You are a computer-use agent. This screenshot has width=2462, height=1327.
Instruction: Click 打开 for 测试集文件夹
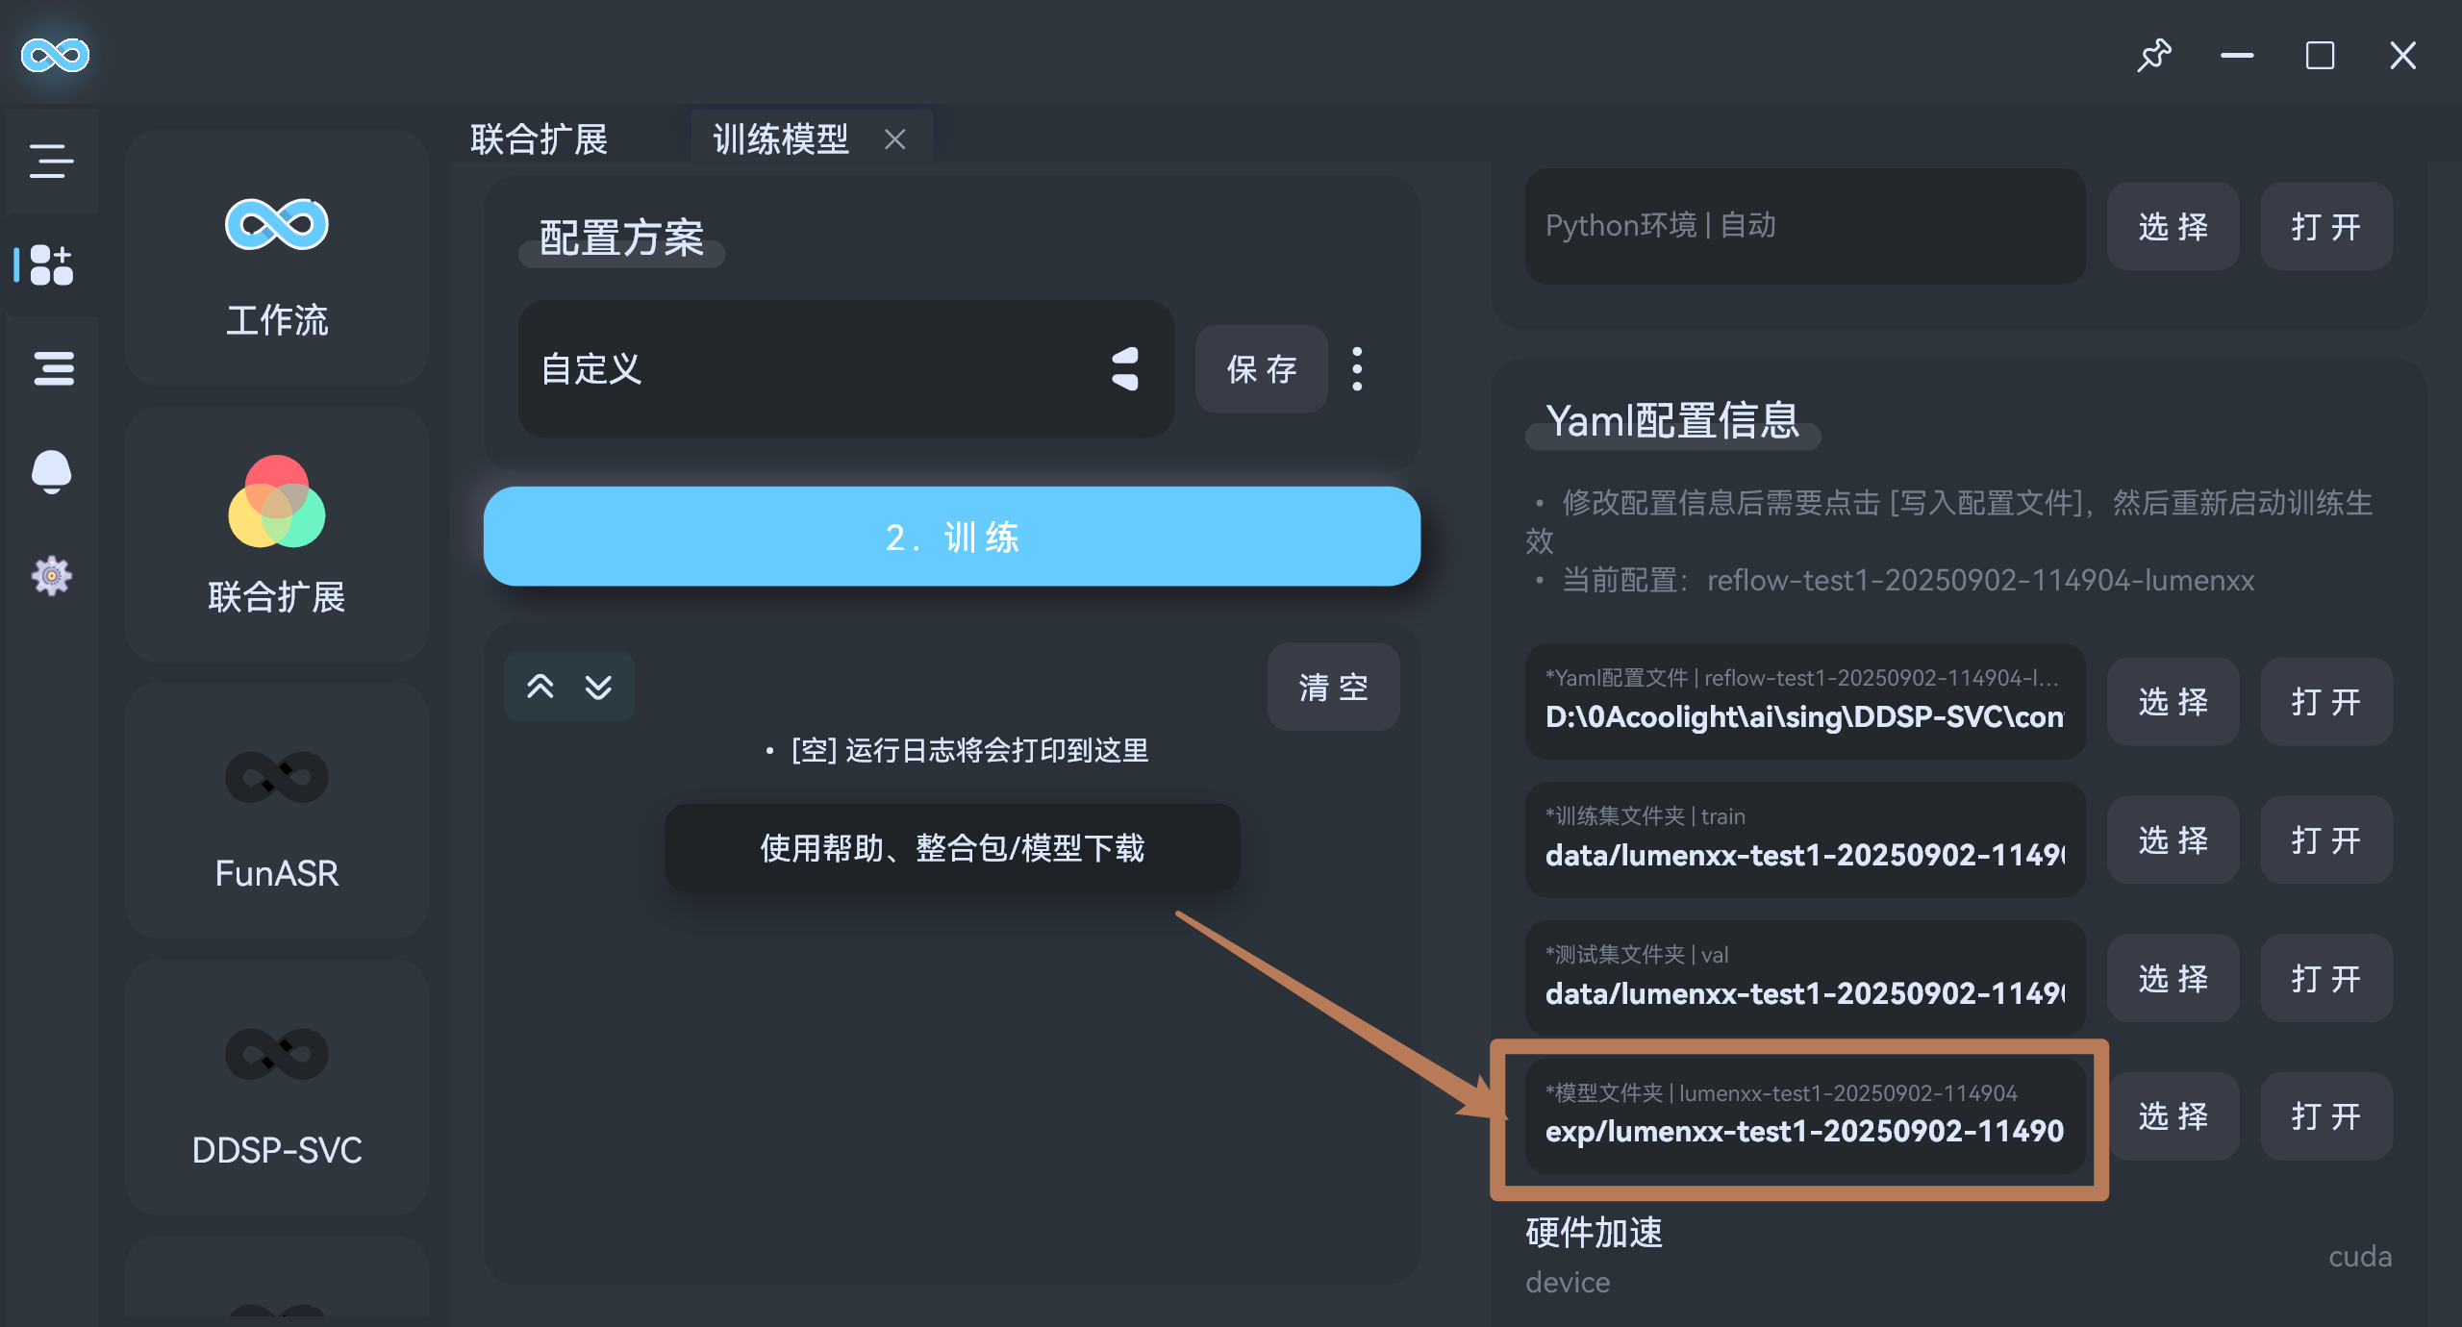pos(2325,979)
